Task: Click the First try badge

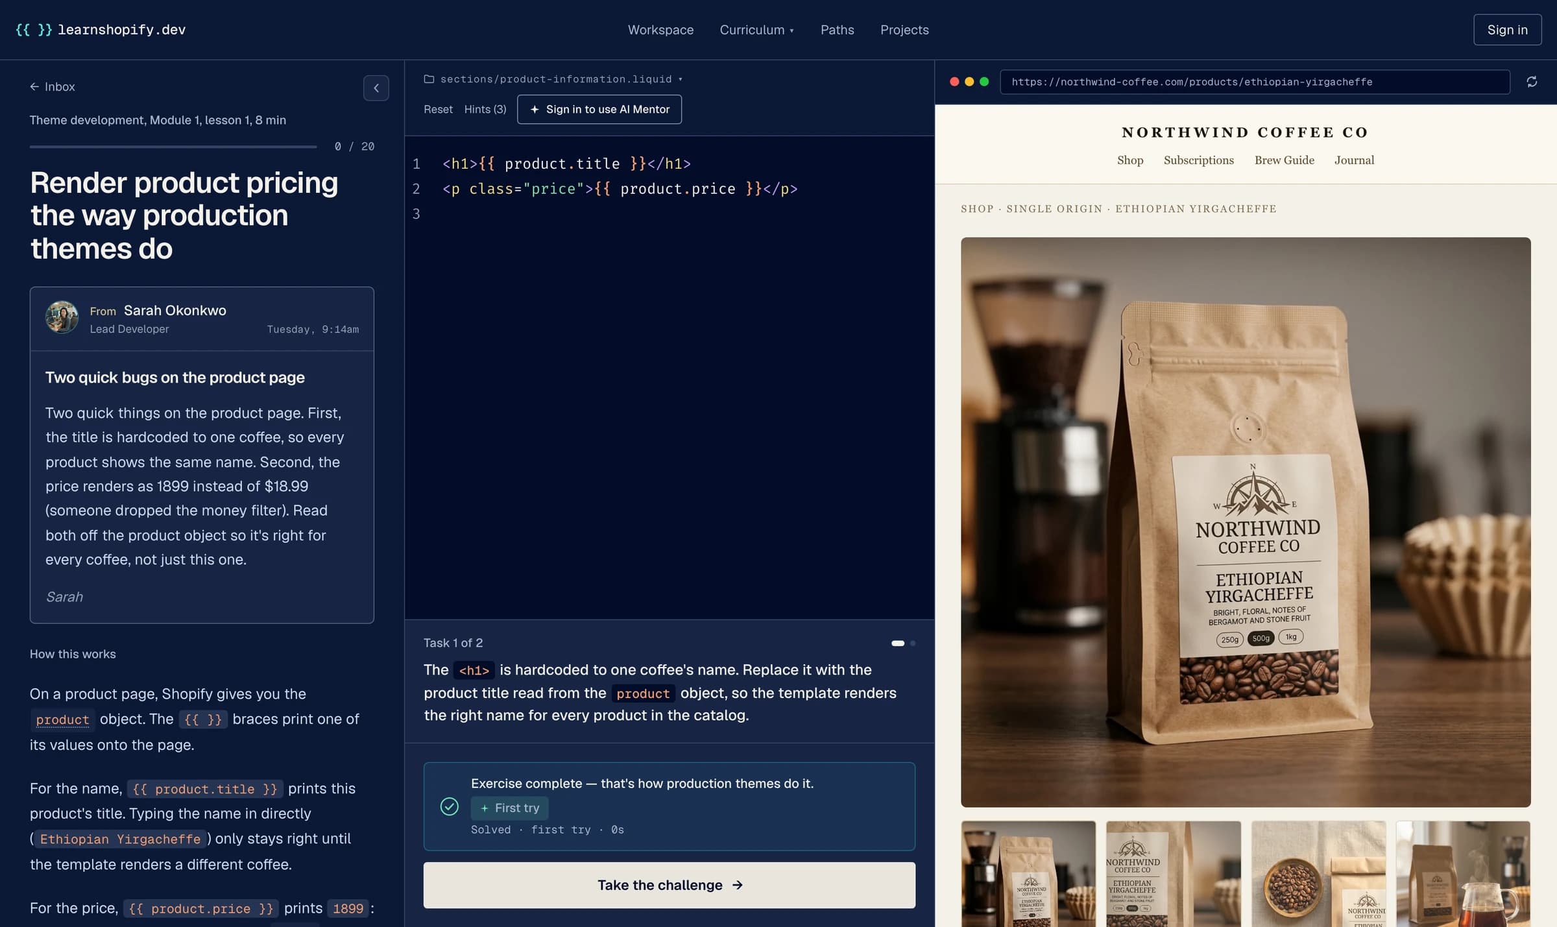Action: 509,808
